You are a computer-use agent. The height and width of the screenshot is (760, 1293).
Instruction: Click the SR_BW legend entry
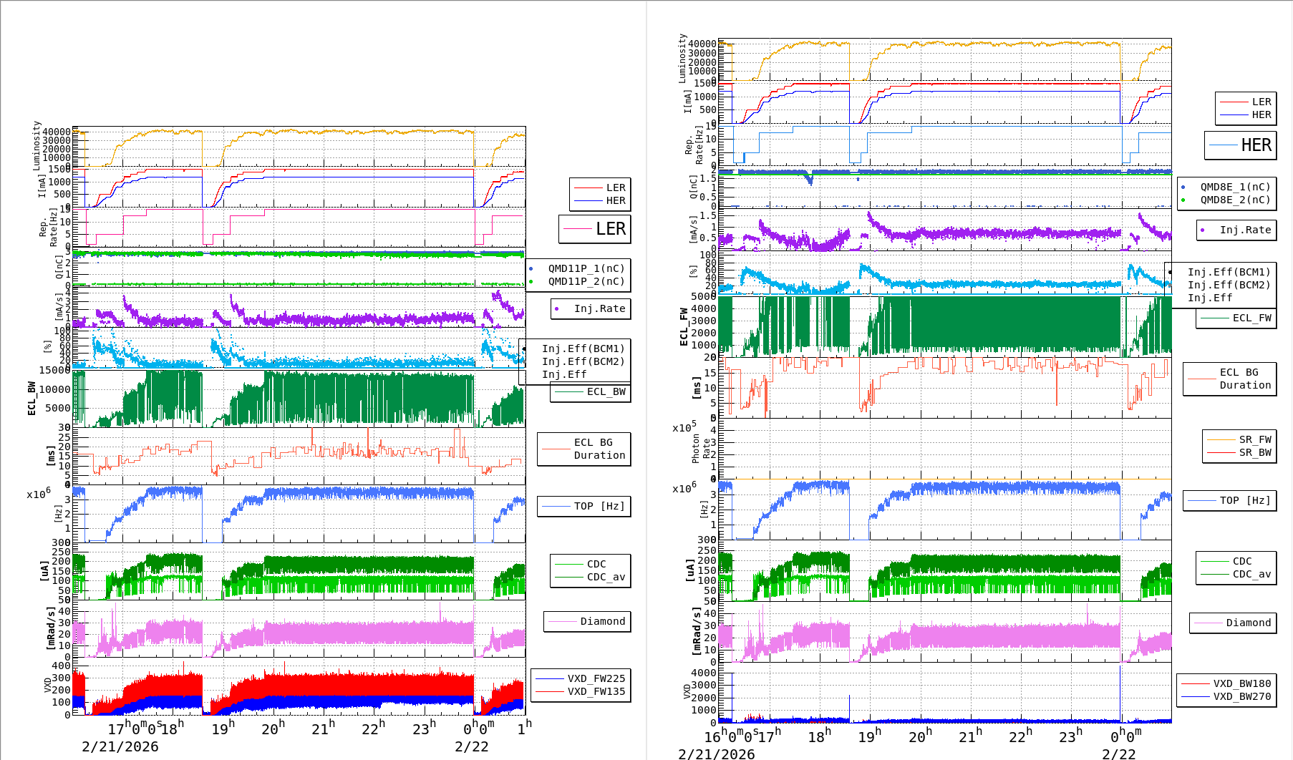click(x=1254, y=452)
